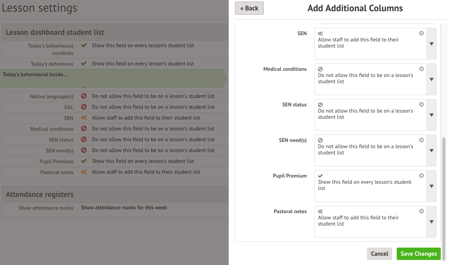This screenshot has width=450, height=265.
Task: Select 'Show attendance marks for this week' text
Action: coord(124,207)
